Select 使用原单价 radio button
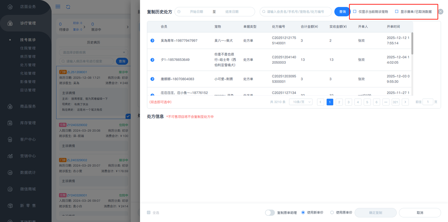 pos(332,213)
